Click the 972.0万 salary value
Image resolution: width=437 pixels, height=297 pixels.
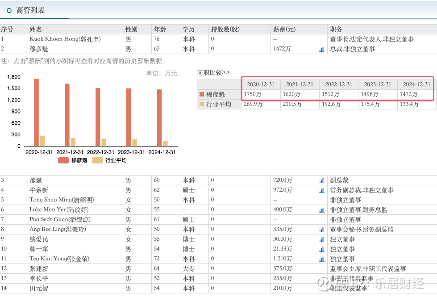point(283,190)
